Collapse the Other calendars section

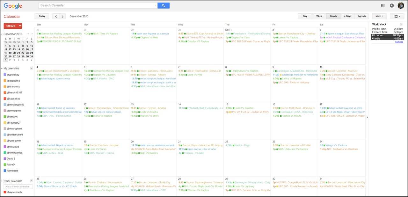point(2,181)
